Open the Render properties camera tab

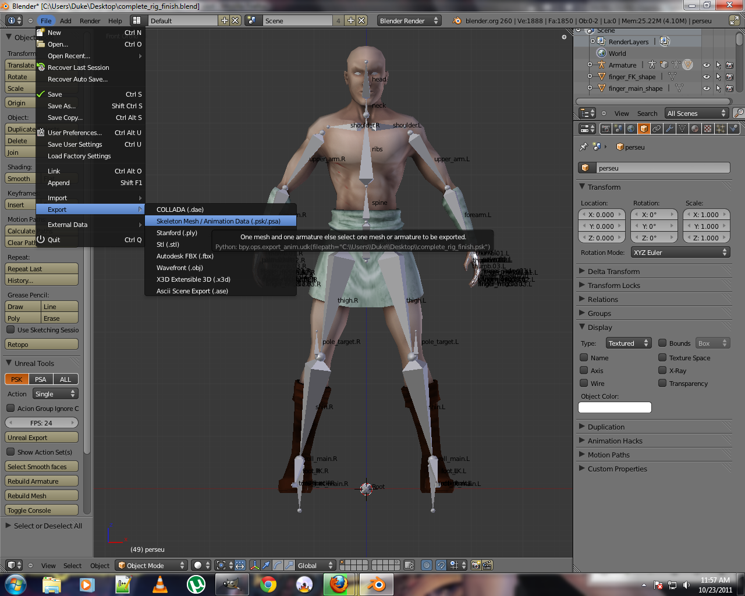605,129
